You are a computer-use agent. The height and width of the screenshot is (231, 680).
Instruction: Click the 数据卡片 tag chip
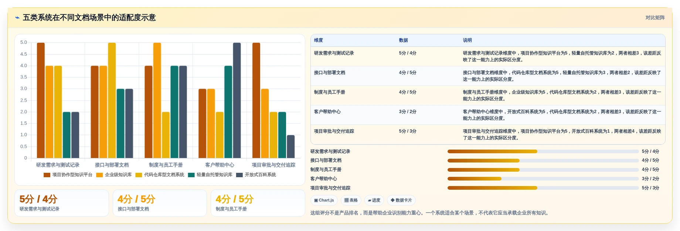click(x=401, y=200)
